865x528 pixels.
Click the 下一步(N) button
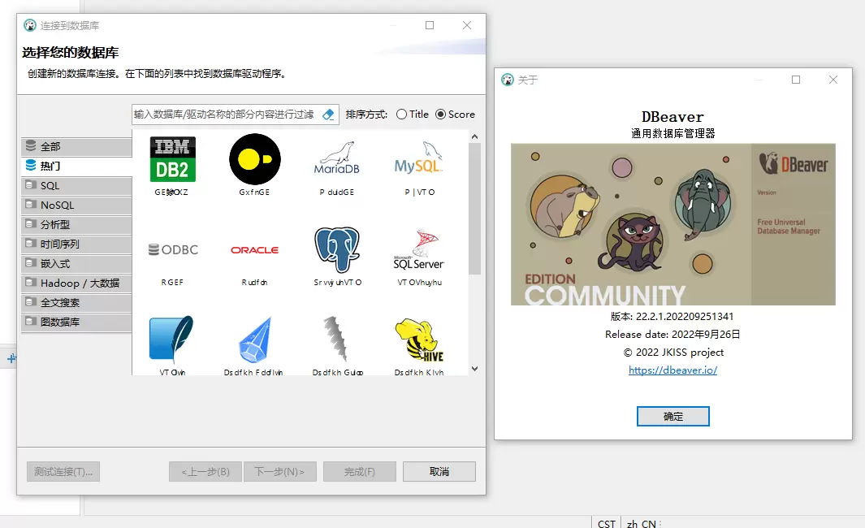coord(279,472)
